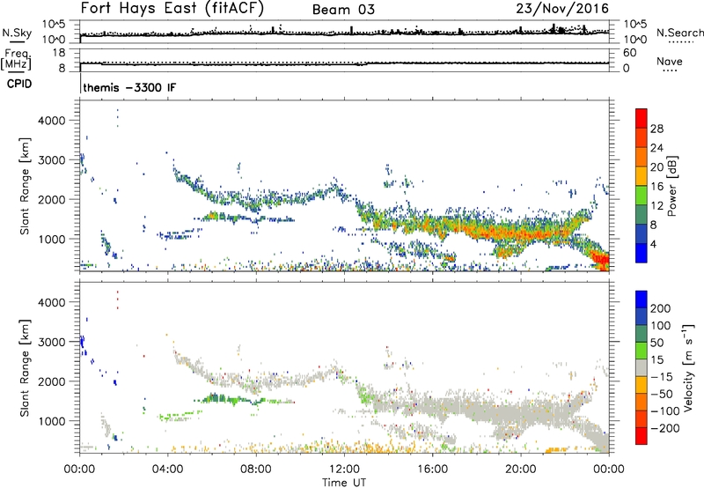This screenshot has width=704, height=488.
Task: Click the 'themis -3300 IF' text
Action: point(129,87)
